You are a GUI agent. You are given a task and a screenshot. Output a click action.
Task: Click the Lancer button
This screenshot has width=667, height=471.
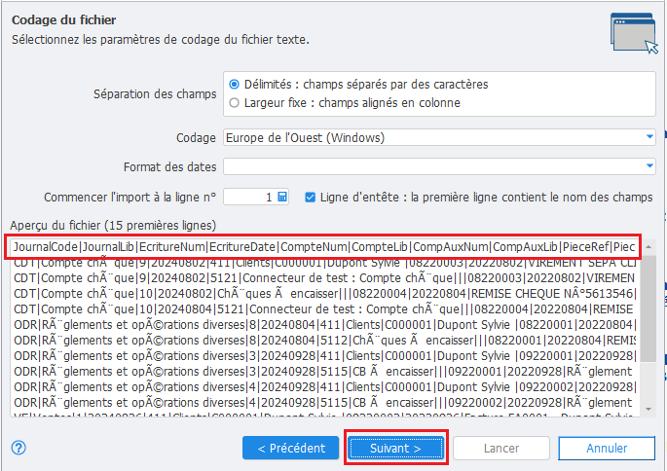pos(501,448)
